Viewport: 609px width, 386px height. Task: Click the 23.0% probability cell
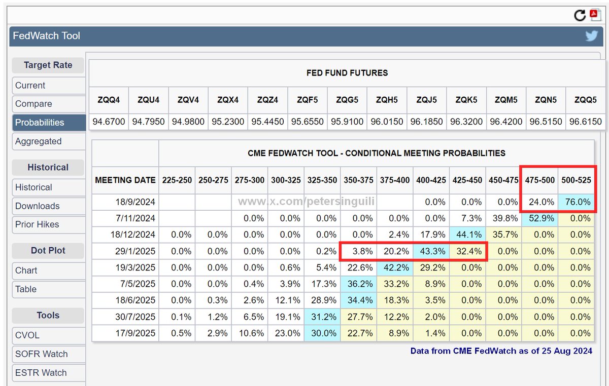[286, 333]
